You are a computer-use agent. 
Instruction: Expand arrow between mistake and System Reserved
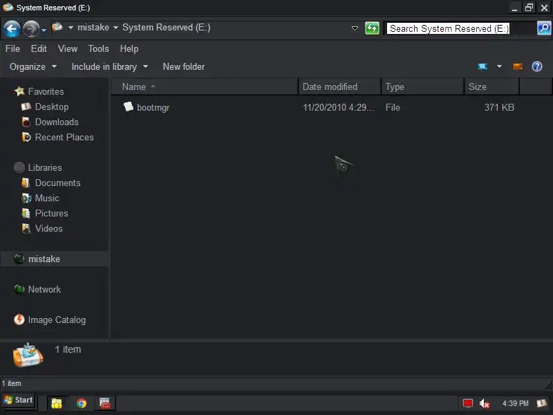[115, 28]
